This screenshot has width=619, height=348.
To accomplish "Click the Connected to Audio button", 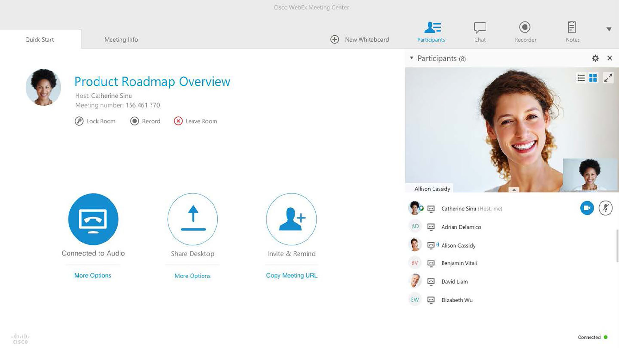I will click(93, 219).
